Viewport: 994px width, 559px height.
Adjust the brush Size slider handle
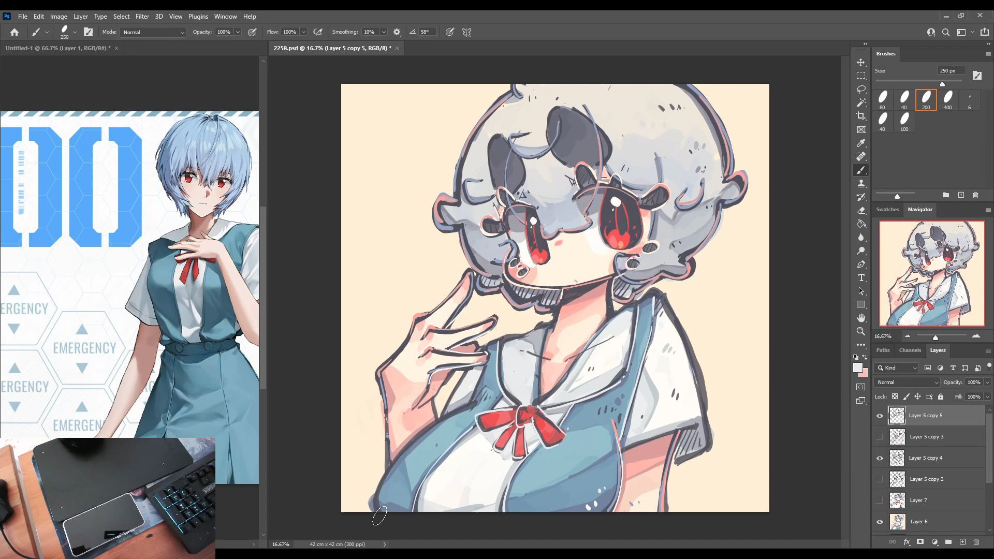(942, 84)
